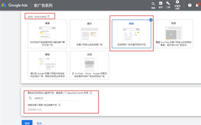Click the 视频 card player illustration
The width and height of the screenshot is (201, 125).
point(174,33)
